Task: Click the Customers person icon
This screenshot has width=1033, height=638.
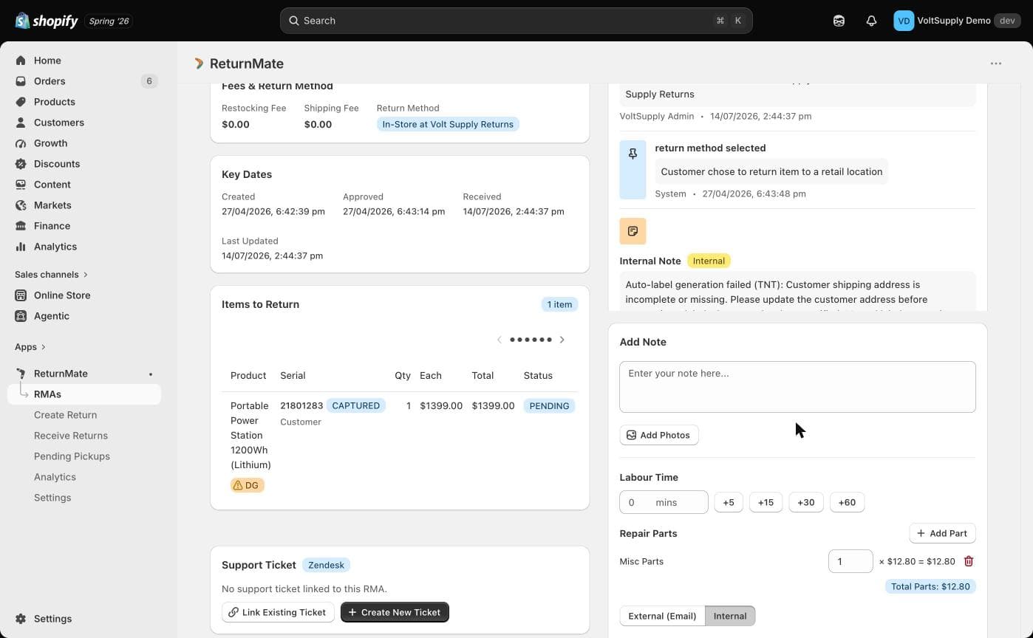Action: (21, 123)
